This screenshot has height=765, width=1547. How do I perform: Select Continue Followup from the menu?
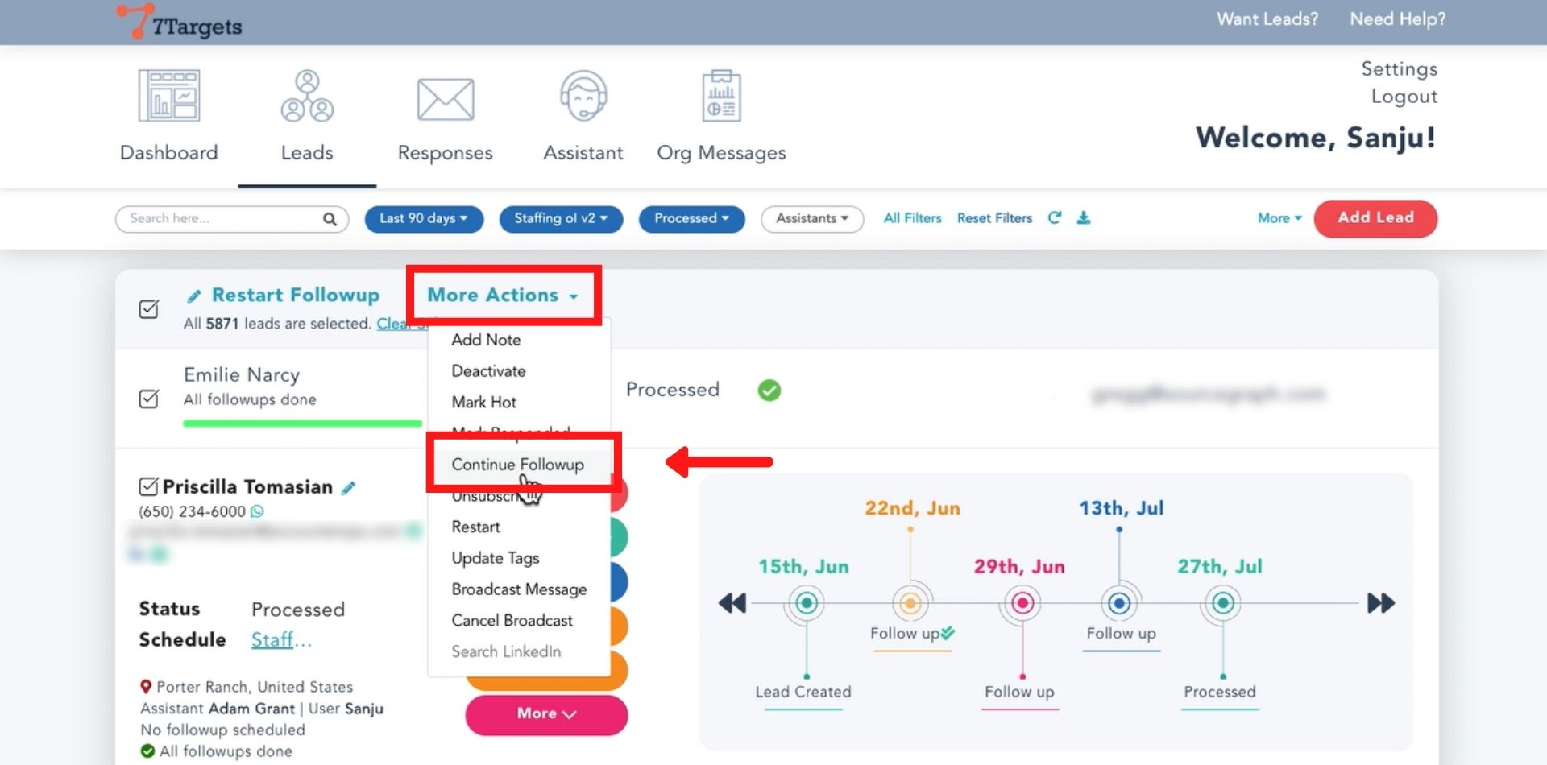pyautogui.click(x=517, y=465)
